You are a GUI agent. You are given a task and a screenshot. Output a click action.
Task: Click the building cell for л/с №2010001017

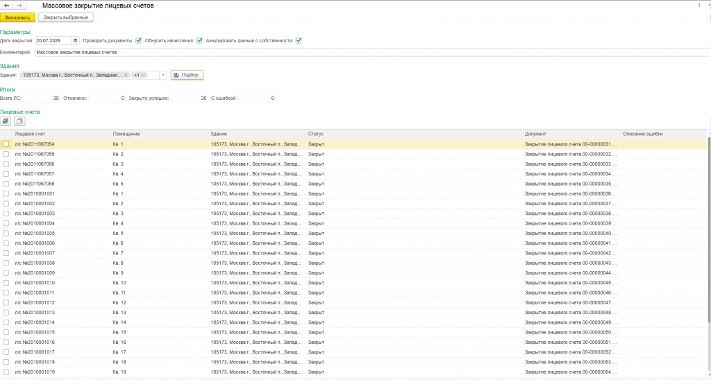pyautogui.click(x=256, y=353)
